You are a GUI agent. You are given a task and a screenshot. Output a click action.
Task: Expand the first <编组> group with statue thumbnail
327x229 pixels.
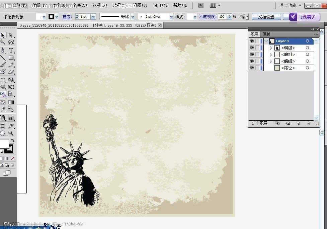click(271, 48)
